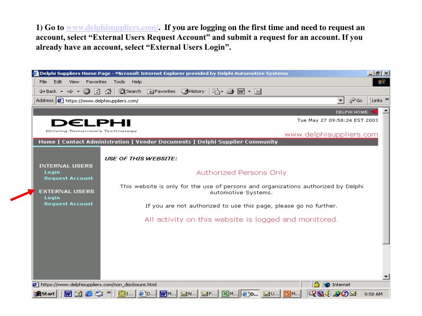Image resolution: width=422 pixels, height=316 pixels.
Task: Click the Edit with Word icon
Action: click(x=241, y=91)
